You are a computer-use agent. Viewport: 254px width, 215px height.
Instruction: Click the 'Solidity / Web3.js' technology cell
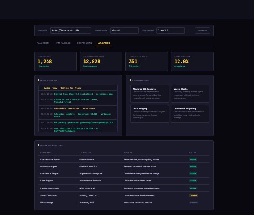[x=88, y=196]
